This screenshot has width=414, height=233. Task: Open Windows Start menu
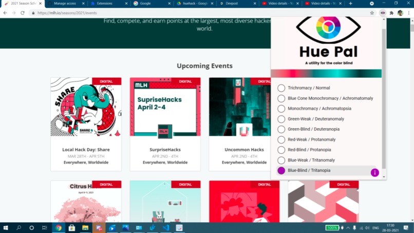click(x=6, y=228)
